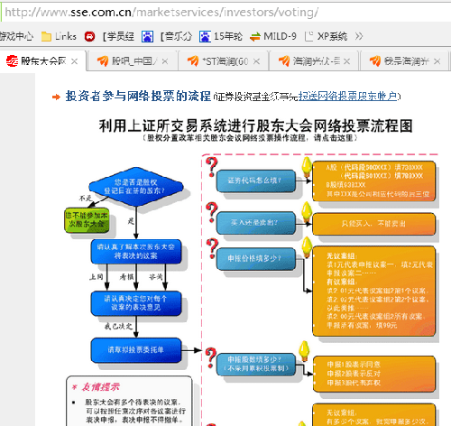Click the lightbulb icon above 只能买入 answer
This screenshot has width=451, height=426.
307,211
